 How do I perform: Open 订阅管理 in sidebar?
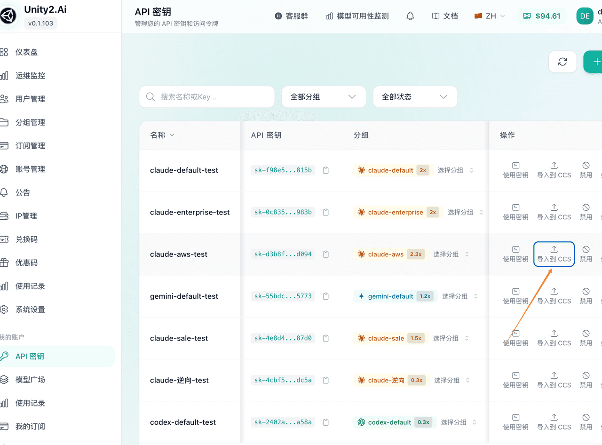(x=57, y=146)
